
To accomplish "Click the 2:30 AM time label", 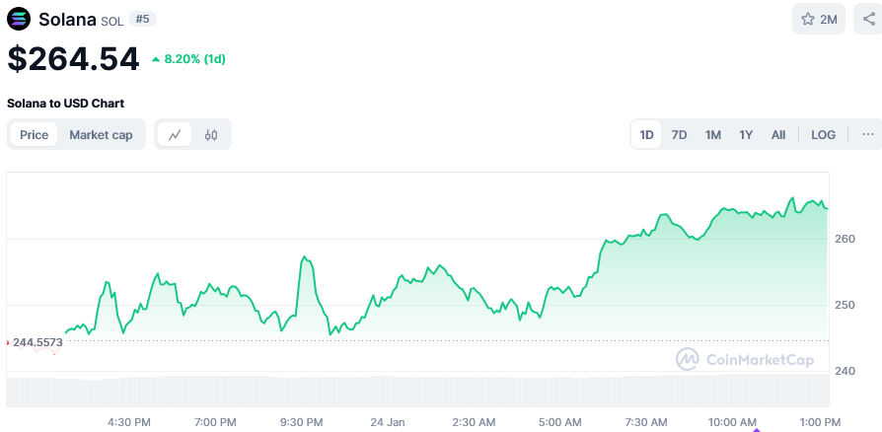I will (x=474, y=422).
